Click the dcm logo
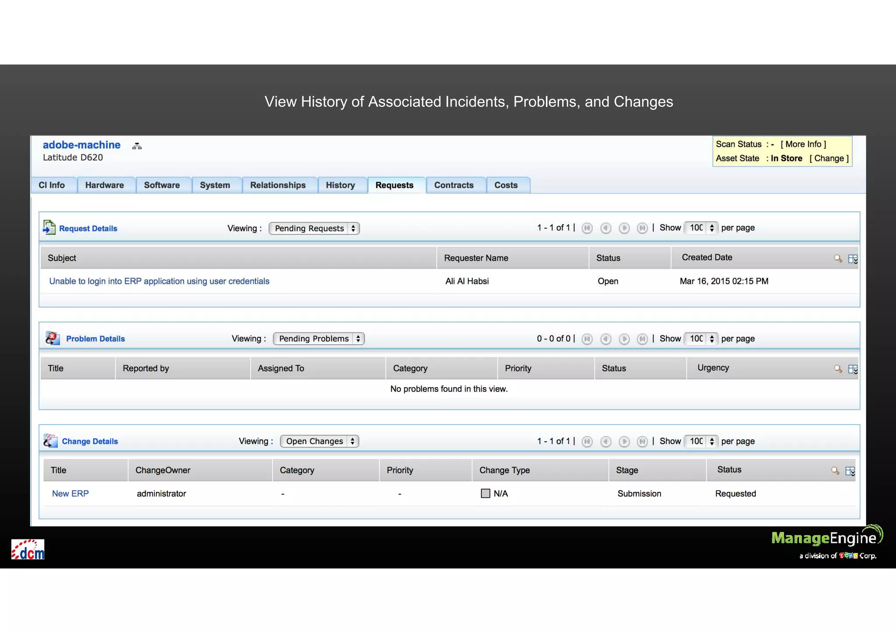Image resolution: width=896 pixels, height=633 pixels. [28, 549]
